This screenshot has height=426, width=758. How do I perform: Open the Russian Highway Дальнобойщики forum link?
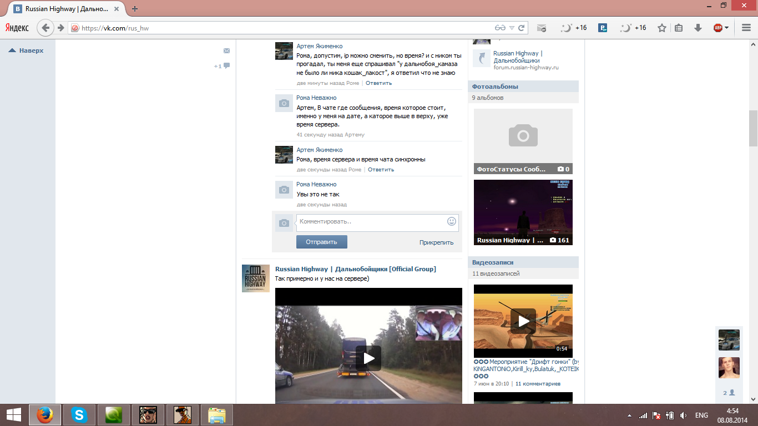tap(518, 57)
